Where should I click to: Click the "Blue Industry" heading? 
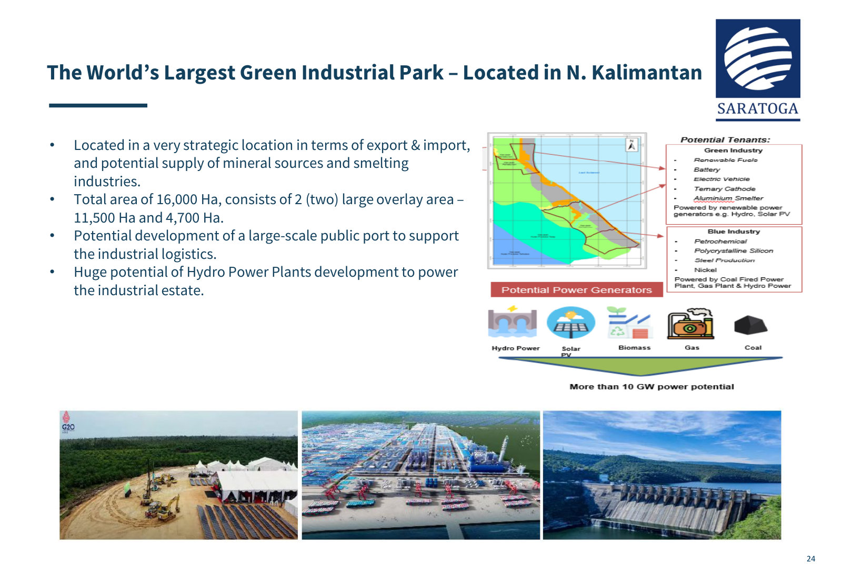click(x=734, y=232)
